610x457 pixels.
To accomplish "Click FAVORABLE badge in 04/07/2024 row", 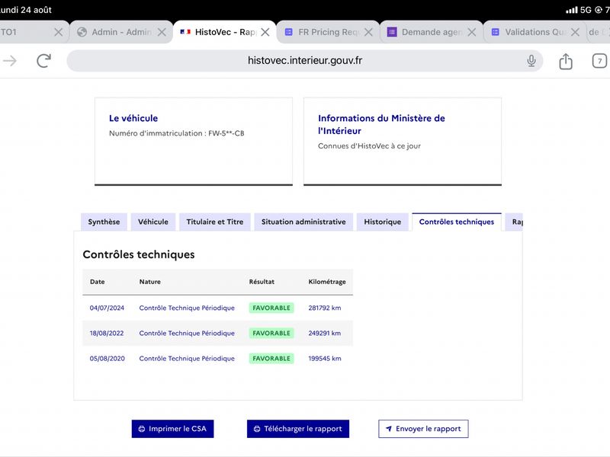I will pos(271,308).
